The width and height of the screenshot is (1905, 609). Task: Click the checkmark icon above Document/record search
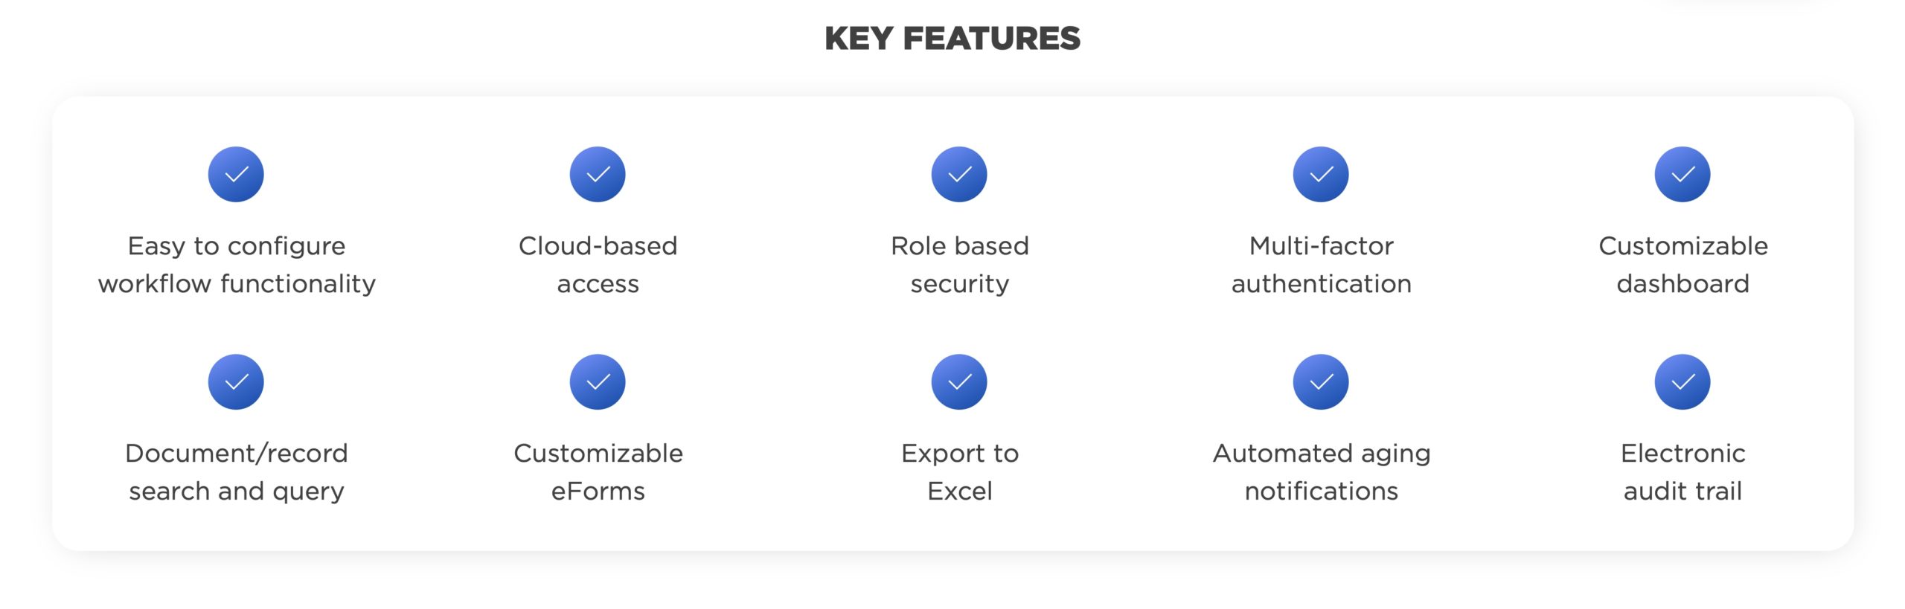tap(236, 381)
